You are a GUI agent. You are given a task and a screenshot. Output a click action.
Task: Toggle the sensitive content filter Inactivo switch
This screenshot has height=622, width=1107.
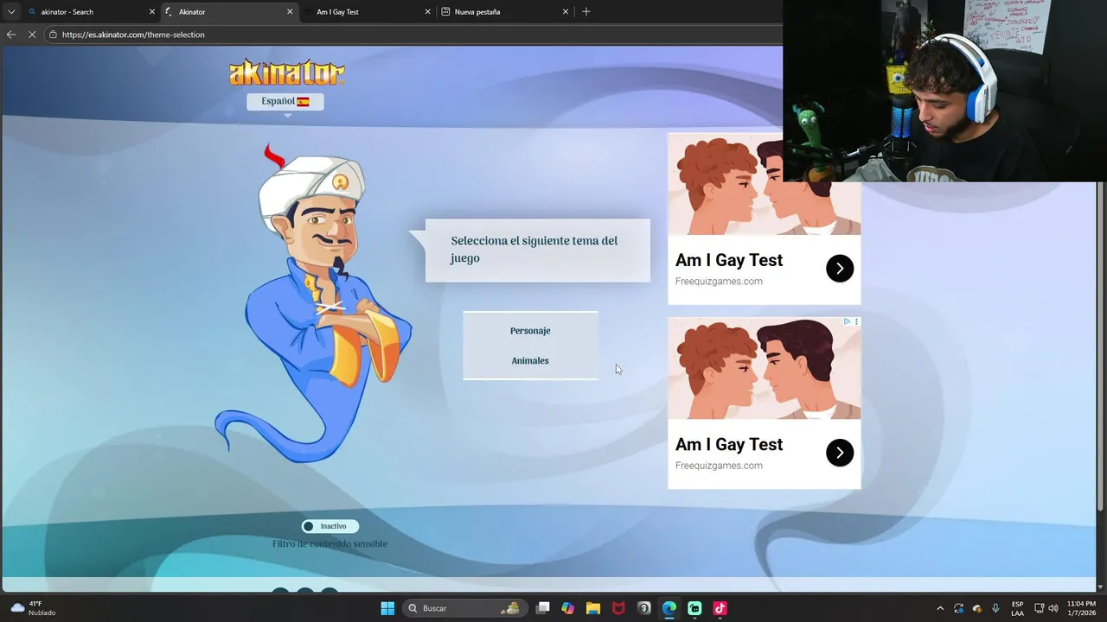330,526
